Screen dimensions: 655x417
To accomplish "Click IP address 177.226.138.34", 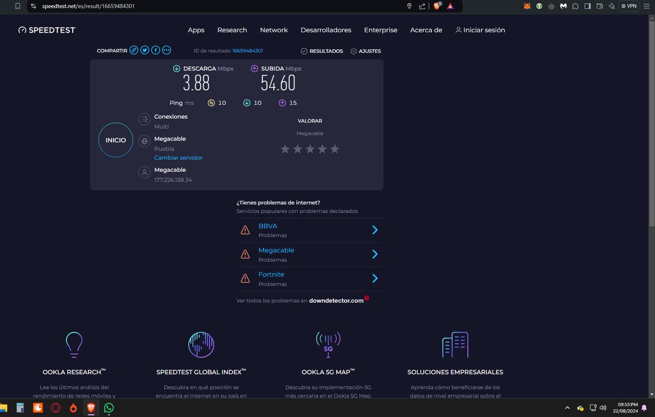I will (x=173, y=180).
